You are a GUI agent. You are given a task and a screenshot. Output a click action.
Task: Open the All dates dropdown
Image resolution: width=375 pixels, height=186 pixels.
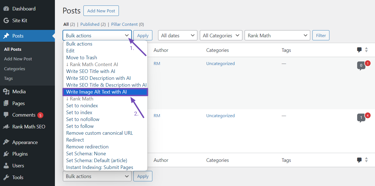tap(178, 35)
